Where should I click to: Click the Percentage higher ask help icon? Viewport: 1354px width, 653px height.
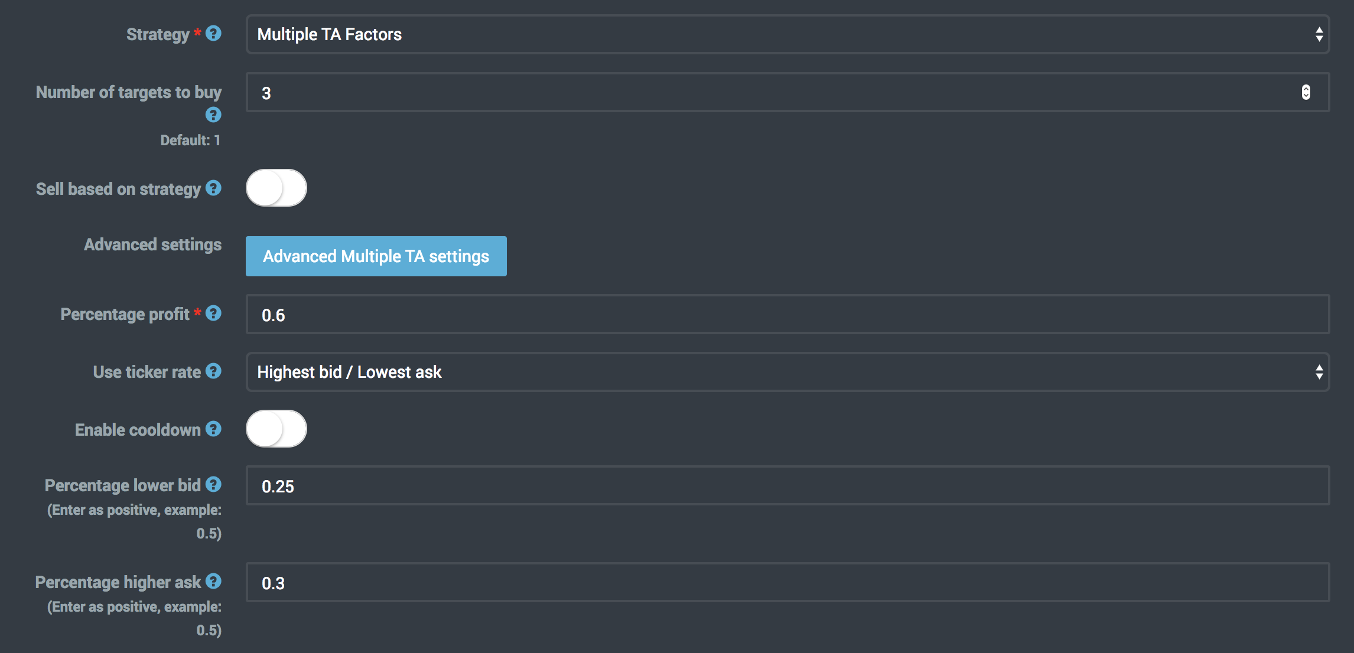pos(213,581)
